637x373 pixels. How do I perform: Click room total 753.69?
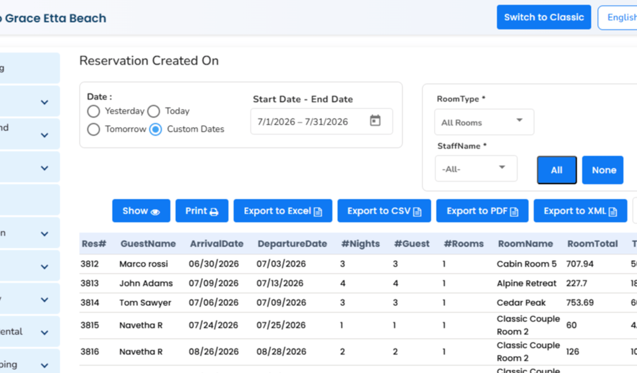tap(580, 303)
